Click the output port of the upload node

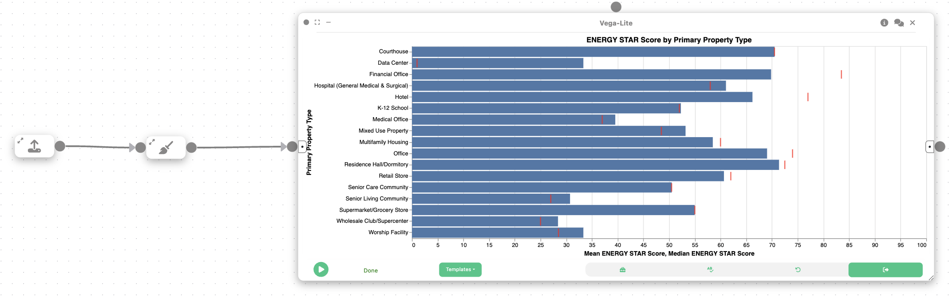point(60,146)
